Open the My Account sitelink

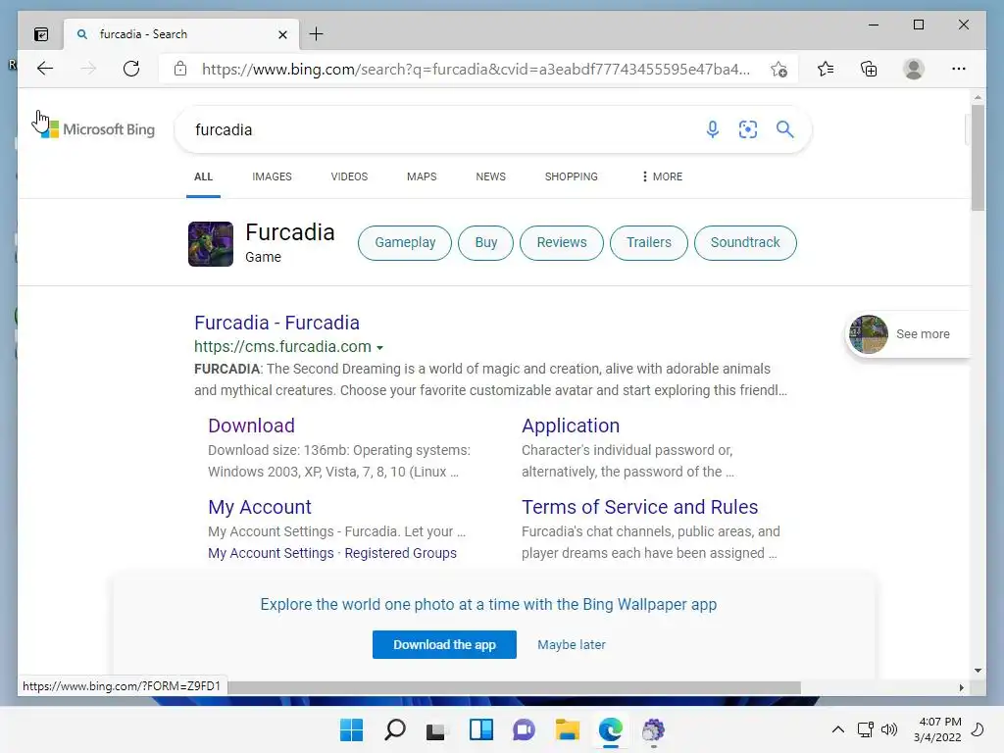[x=259, y=507]
